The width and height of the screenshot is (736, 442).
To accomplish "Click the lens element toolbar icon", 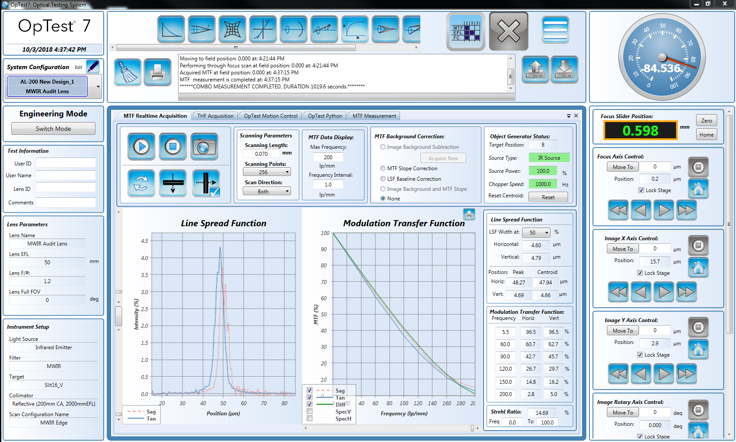I will (294, 29).
